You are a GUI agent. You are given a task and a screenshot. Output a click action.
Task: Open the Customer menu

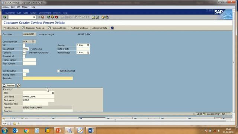(x=10, y=13)
